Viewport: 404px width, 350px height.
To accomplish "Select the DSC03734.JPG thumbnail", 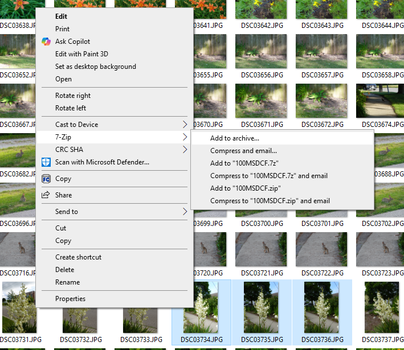I will coord(201,307).
